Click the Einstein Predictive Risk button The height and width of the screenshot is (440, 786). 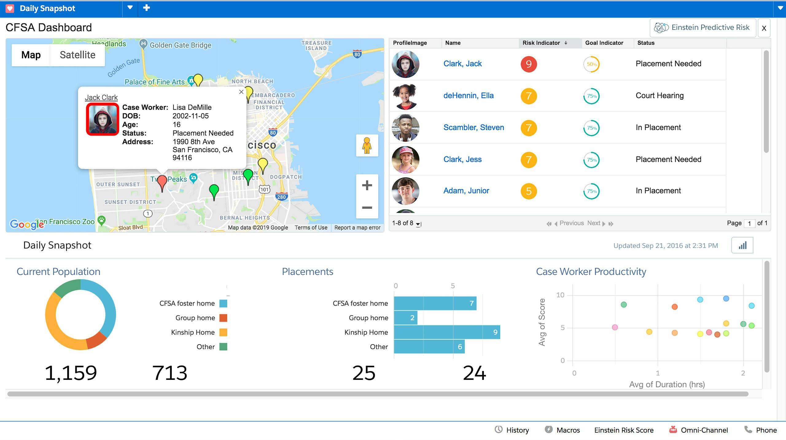[x=702, y=28]
